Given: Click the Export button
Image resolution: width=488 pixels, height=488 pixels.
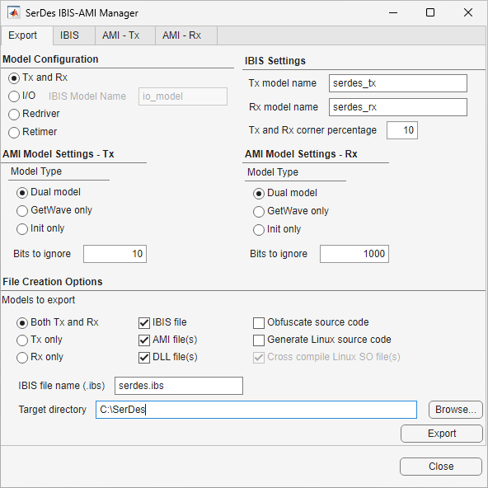Looking at the screenshot, I should [x=442, y=434].
